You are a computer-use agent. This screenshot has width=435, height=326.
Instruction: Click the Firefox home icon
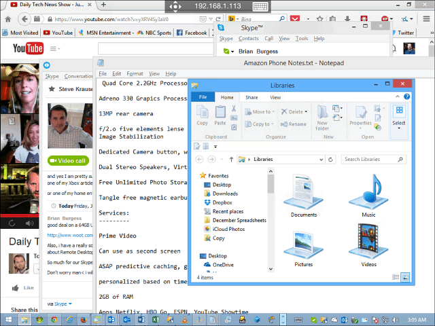(8, 19)
